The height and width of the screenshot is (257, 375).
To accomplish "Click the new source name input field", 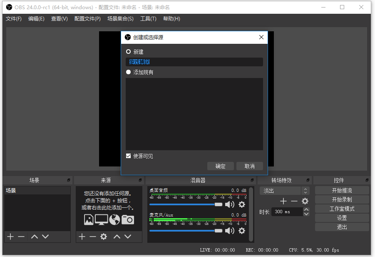I will click(194, 62).
